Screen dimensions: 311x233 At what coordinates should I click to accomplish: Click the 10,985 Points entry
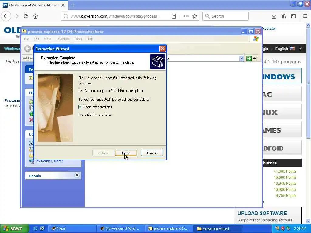(285, 190)
